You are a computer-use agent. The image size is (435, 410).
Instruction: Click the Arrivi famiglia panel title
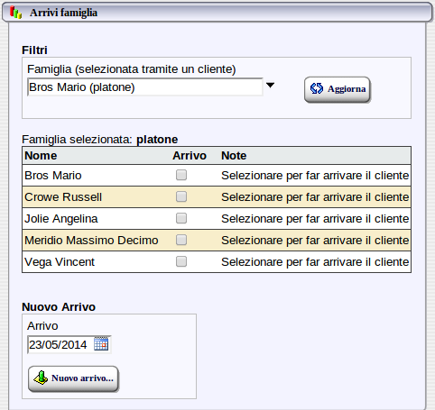(63, 13)
